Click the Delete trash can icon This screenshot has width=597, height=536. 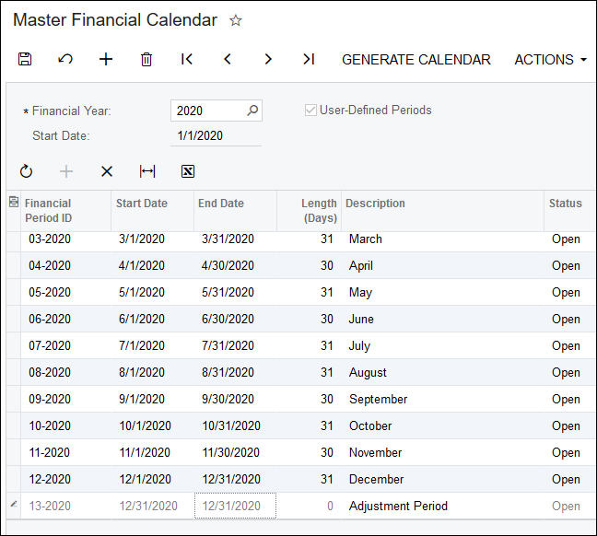(146, 59)
